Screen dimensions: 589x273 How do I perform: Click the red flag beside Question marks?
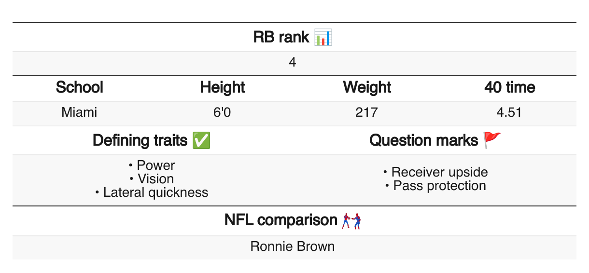(492, 140)
